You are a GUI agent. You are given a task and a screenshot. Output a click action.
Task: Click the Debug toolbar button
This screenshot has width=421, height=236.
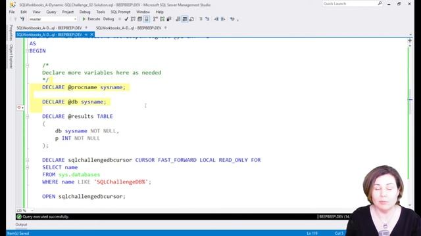[109, 19]
